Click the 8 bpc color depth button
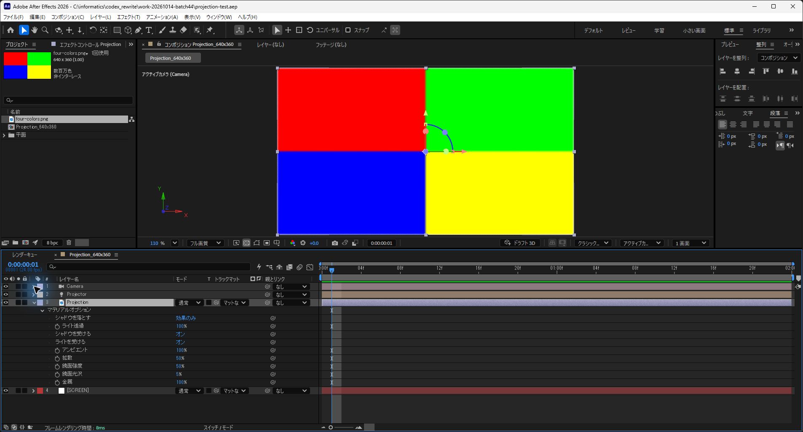Screen dimensions: 803x432 (x=52, y=243)
